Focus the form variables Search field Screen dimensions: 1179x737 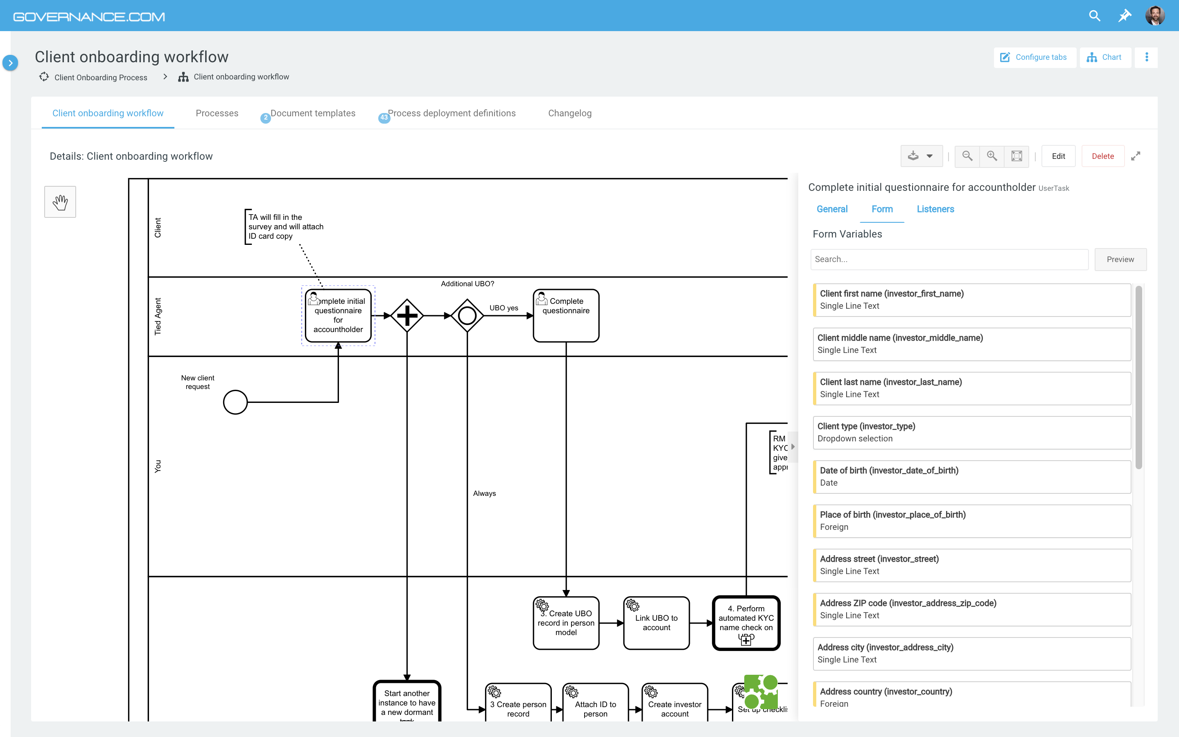tap(949, 259)
